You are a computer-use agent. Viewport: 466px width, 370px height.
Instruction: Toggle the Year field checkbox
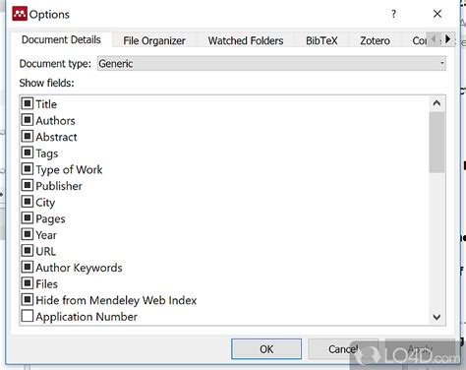pyautogui.click(x=28, y=234)
